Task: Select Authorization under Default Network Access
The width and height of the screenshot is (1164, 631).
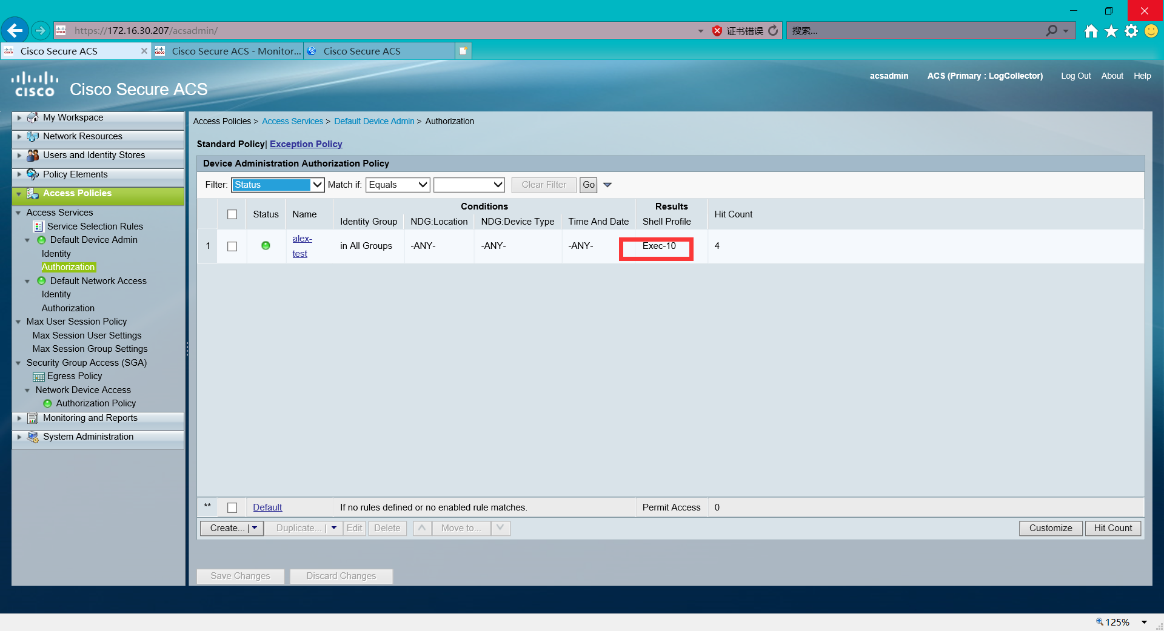Action: (68, 308)
